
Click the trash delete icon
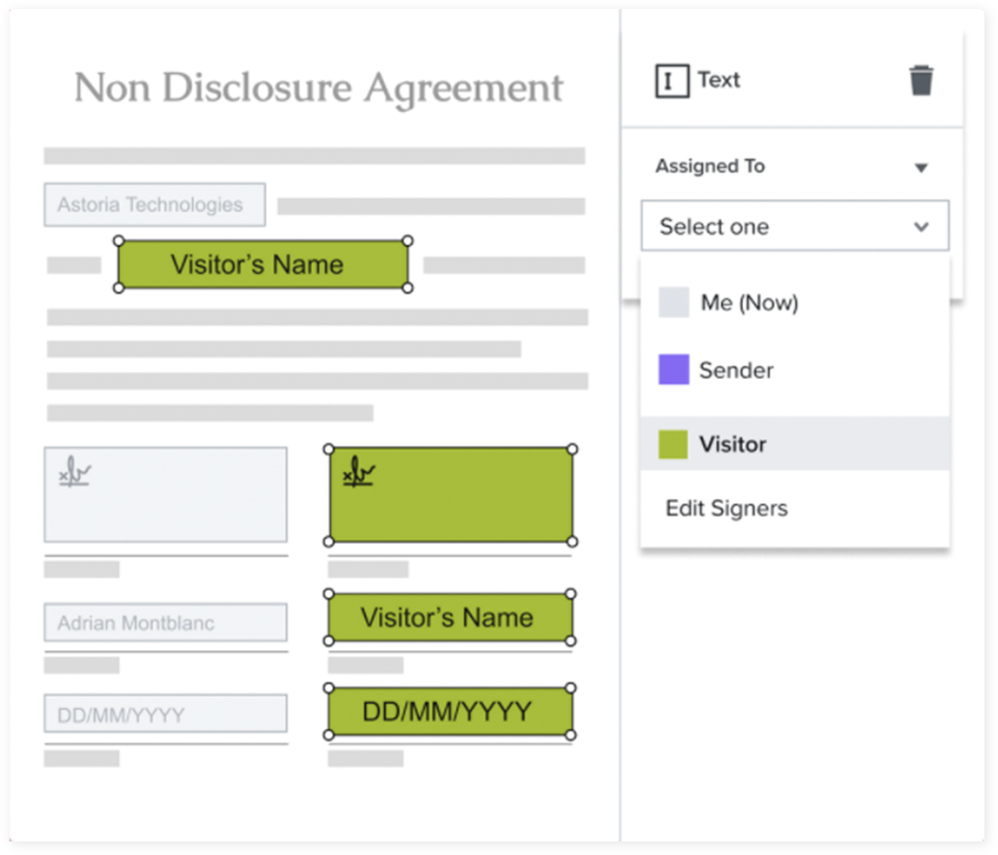click(921, 80)
